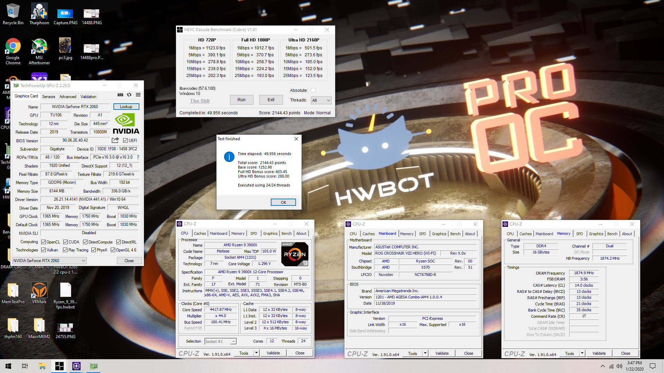Follow The Stilt link
Screen dimensions: 664x373
click(x=200, y=101)
